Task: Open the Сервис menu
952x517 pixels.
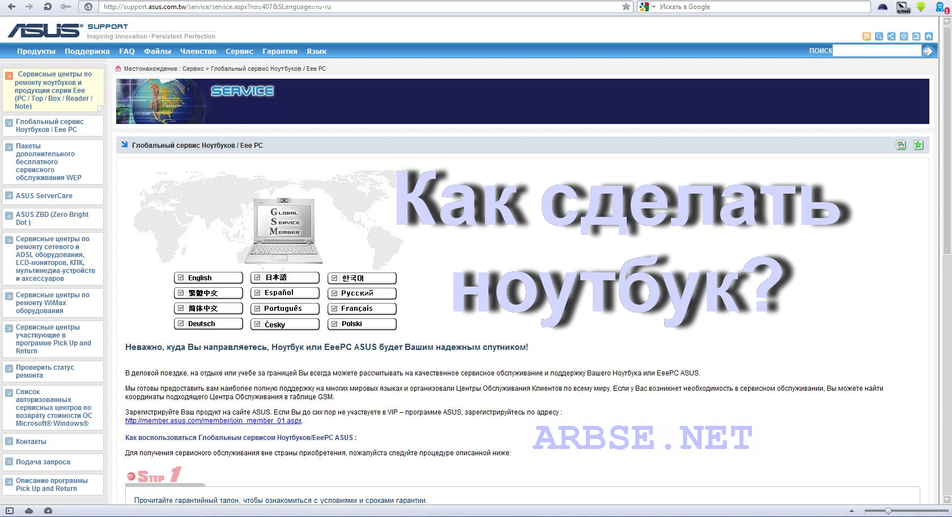Action: (x=240, y=51)
